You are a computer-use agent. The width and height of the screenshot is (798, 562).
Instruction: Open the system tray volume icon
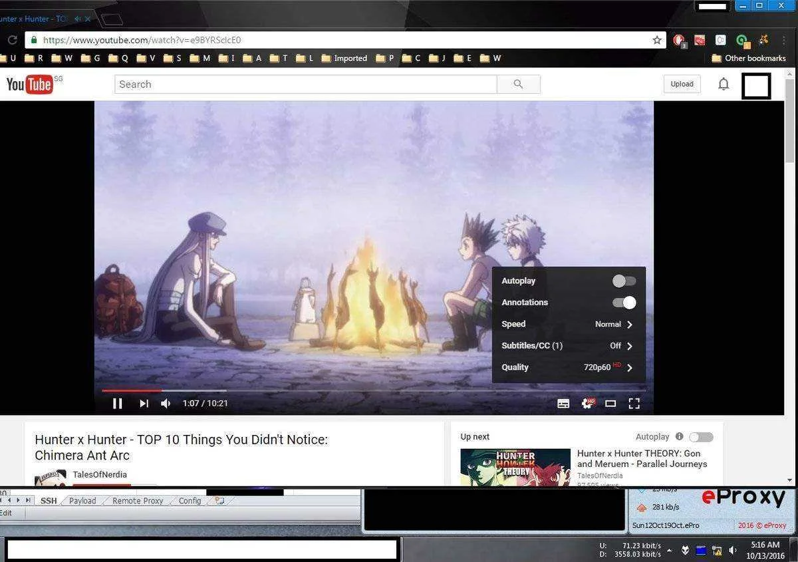pos(733,551)
